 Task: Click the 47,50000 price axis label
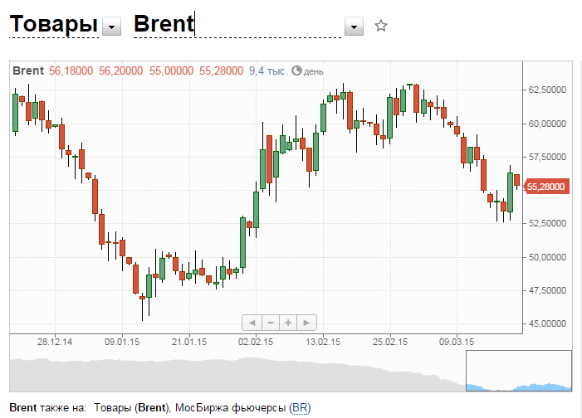pyautogui.click(x=547, y=290)
